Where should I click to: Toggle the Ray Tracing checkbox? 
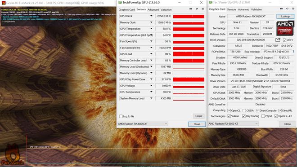coord(244,116)
